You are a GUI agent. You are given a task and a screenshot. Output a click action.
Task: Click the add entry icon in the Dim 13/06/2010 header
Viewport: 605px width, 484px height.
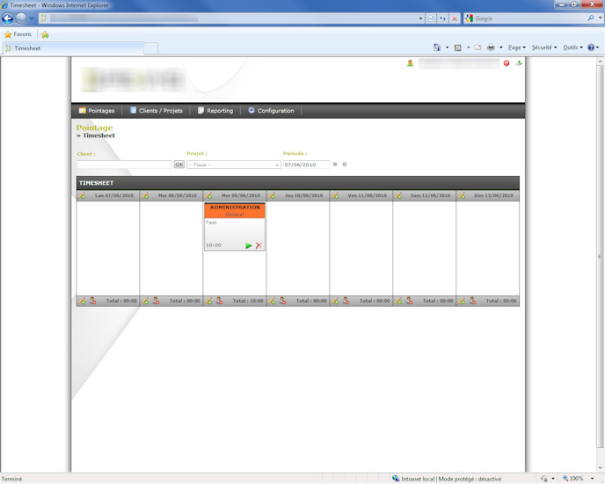(x=462, y=195)
